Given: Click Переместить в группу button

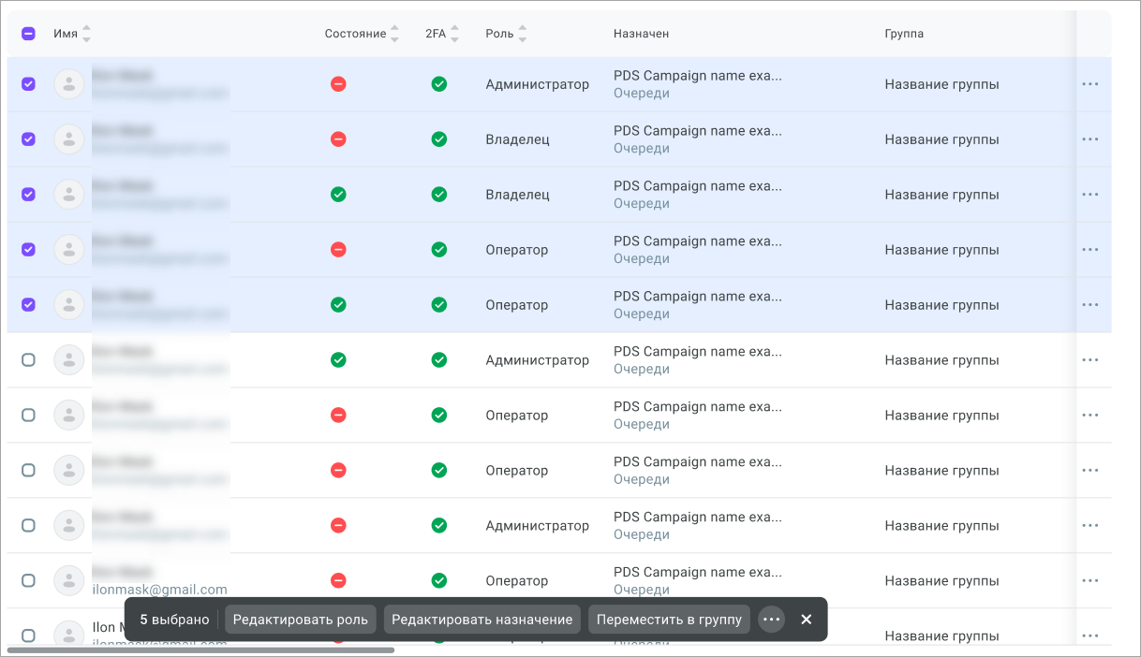Looking at the screenshot, I should tap(669, 620).
